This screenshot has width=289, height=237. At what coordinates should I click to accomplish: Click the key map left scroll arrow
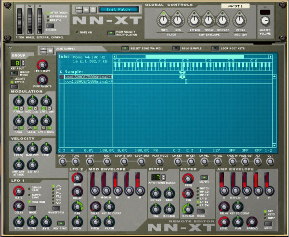(x=115, y=57)
